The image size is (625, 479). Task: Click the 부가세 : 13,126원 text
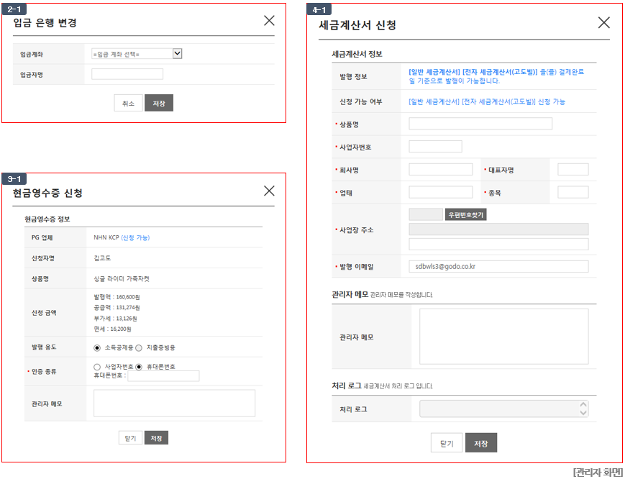tap(116, 319)
